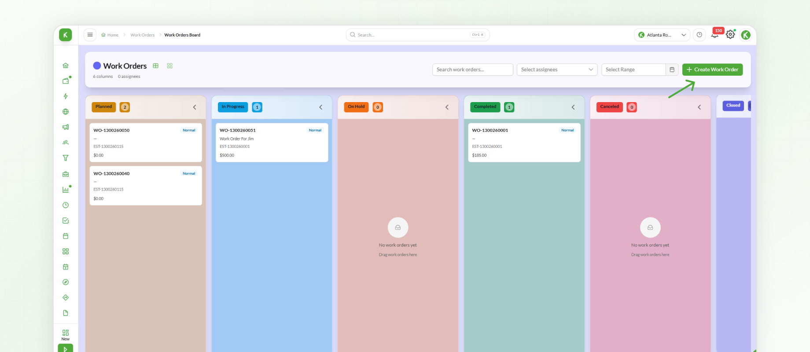Open the bar chart reports sidebar icon
This screenshot has height=352, width=810.
66,190
